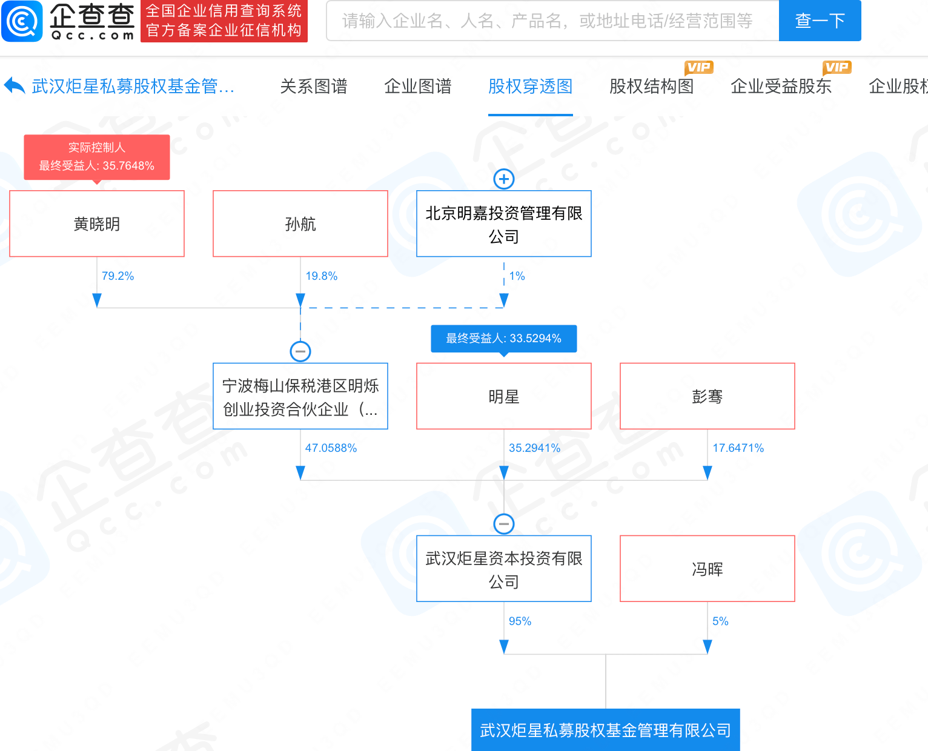Open the VIP 股权结构图 tab
Image resolution: width=928 pixels, height=751 pixels.
(651, 87)
